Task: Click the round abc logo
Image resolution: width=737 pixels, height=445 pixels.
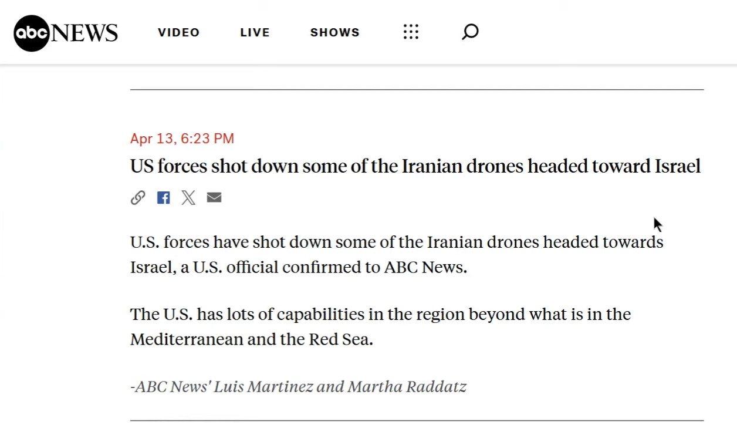Action: click(x=32, y=33)
